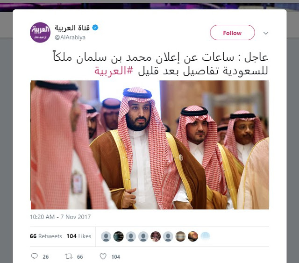
Task: Click the 10:20 AM - 7 Nov 2017 timestamp
Action: (x=60, y=217)
